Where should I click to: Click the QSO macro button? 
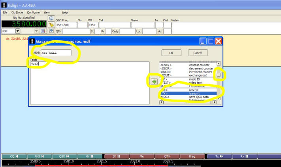(64, 156)
